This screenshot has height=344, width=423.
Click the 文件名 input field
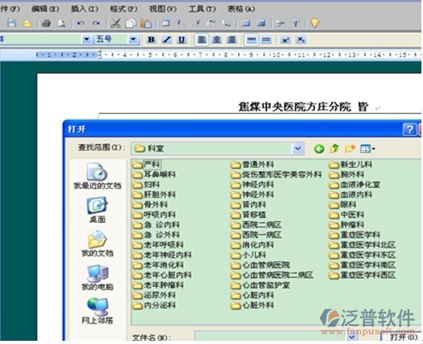pos(270,337)
